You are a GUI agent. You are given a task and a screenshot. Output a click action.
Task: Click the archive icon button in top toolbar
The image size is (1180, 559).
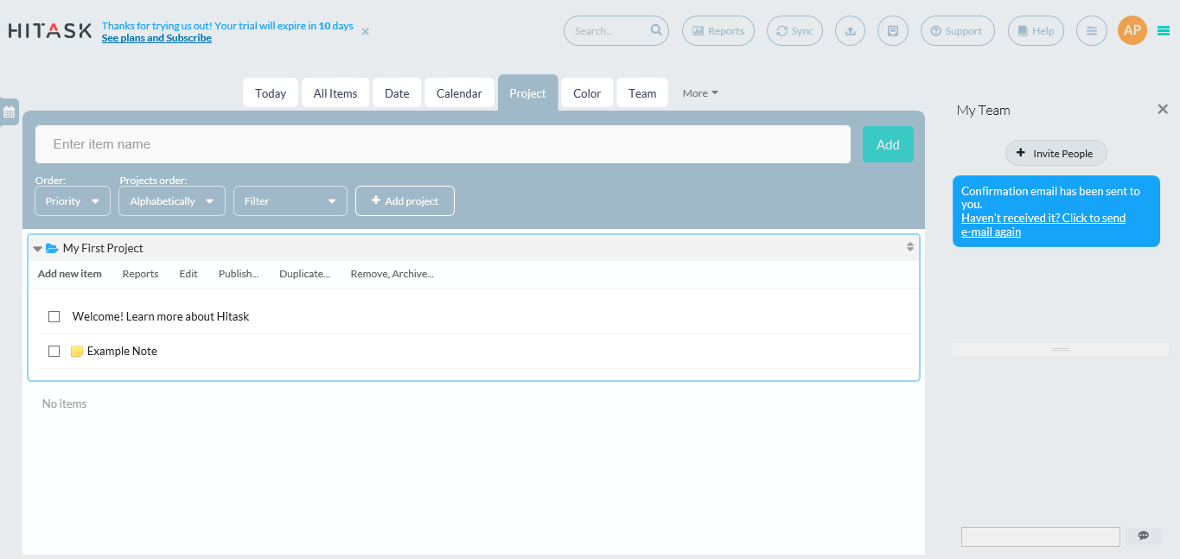pyautogui.click(x=893, y=31)
